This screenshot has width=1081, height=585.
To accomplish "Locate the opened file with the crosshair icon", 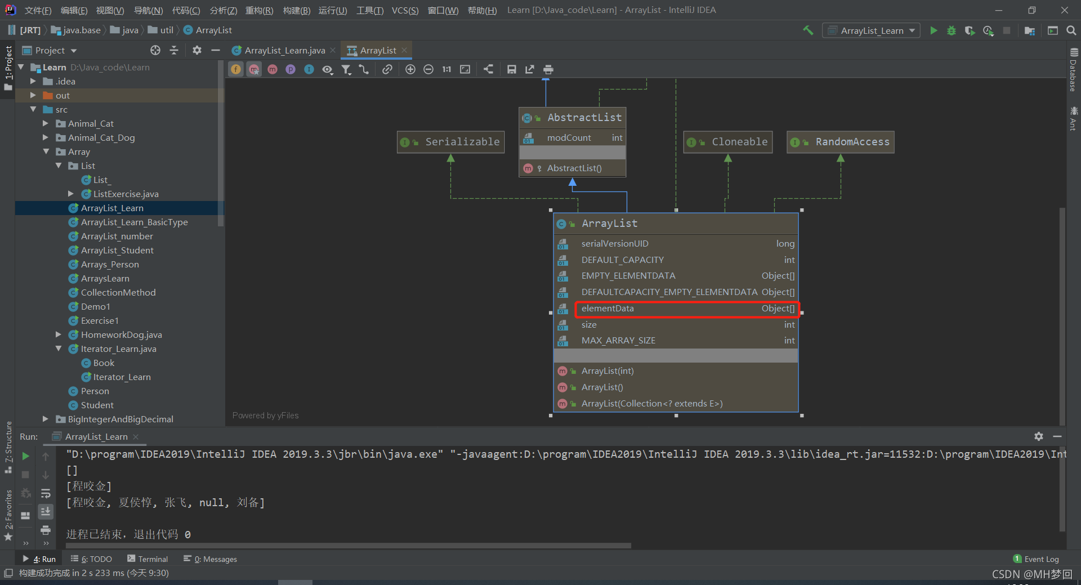I will tap(155, 50).
